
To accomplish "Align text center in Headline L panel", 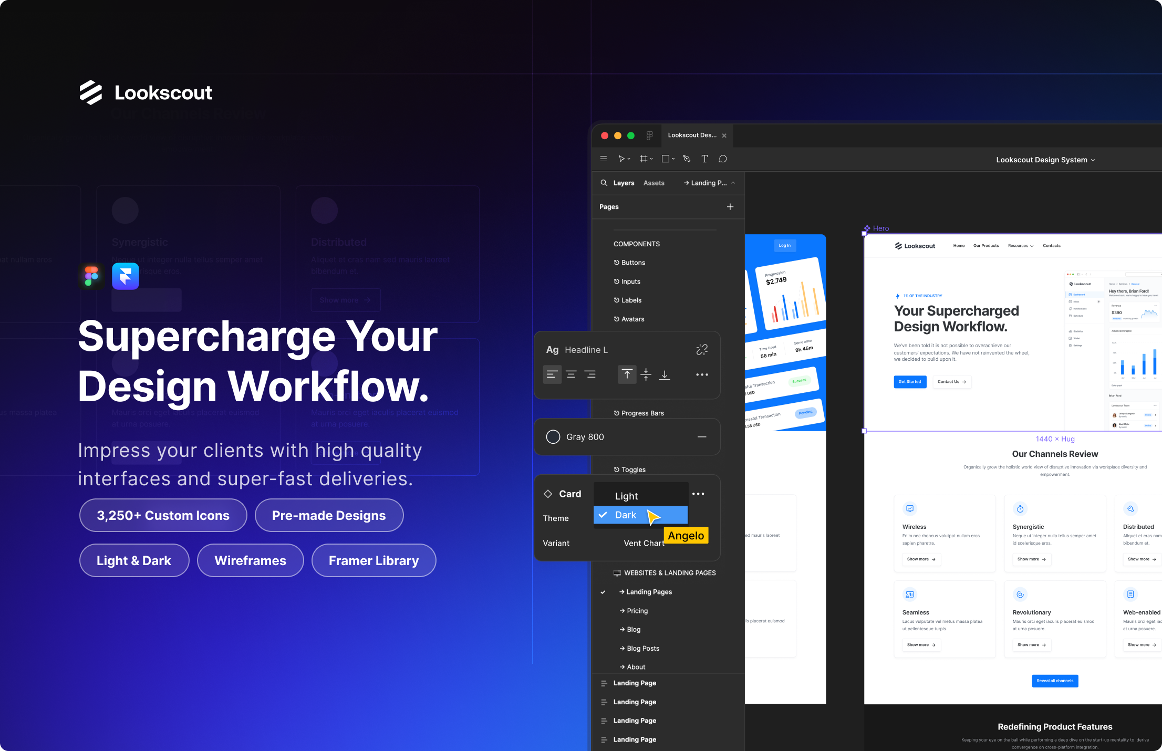I will [x=571, y=374].
